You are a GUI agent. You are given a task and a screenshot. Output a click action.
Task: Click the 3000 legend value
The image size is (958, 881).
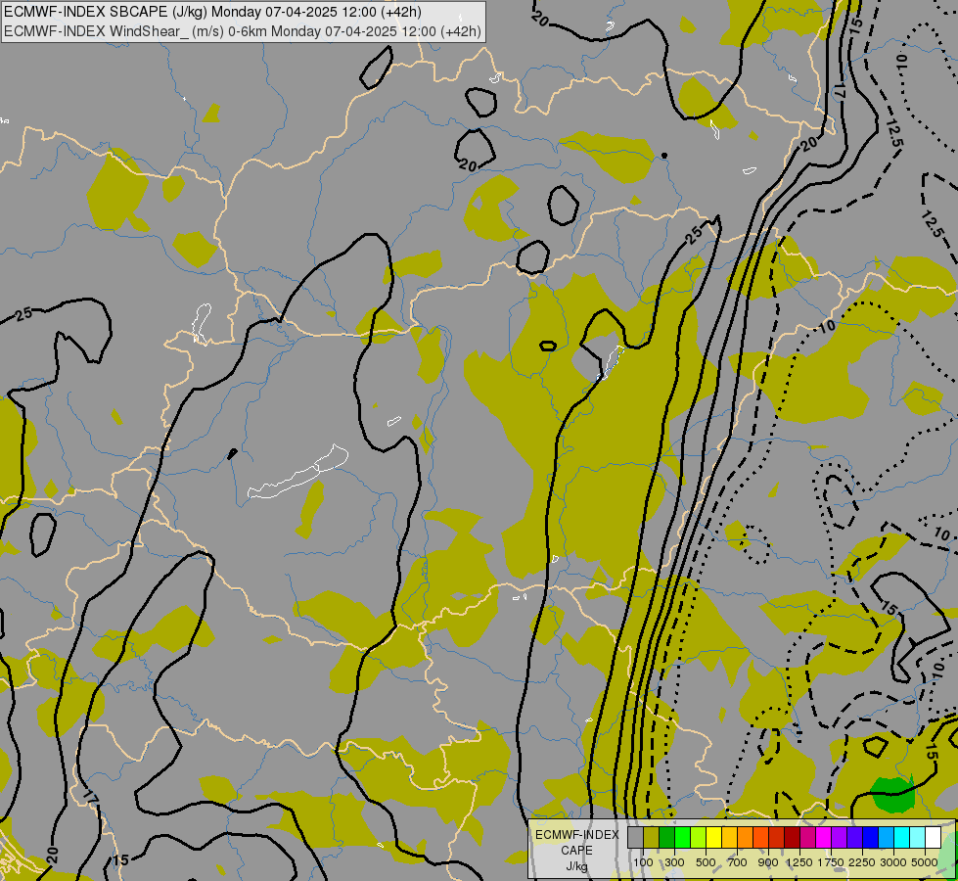tap(893, 862)
